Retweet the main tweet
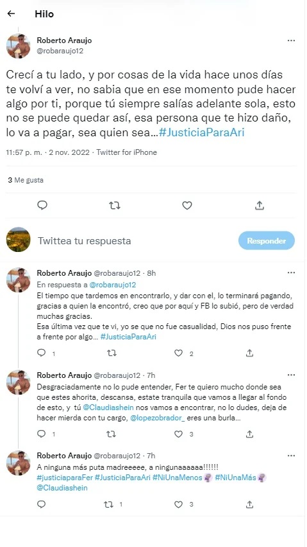 (x=114, y=206)
